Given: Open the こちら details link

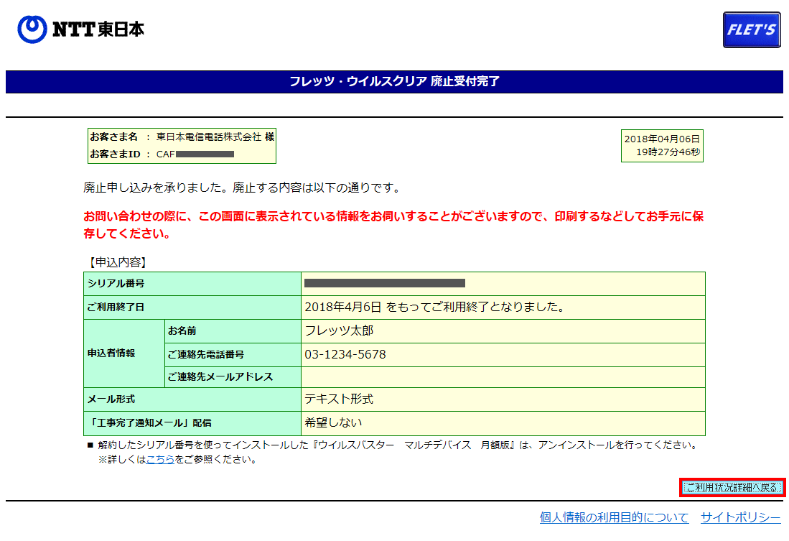Looking at the screenshot, I should [x=160, y=459].
